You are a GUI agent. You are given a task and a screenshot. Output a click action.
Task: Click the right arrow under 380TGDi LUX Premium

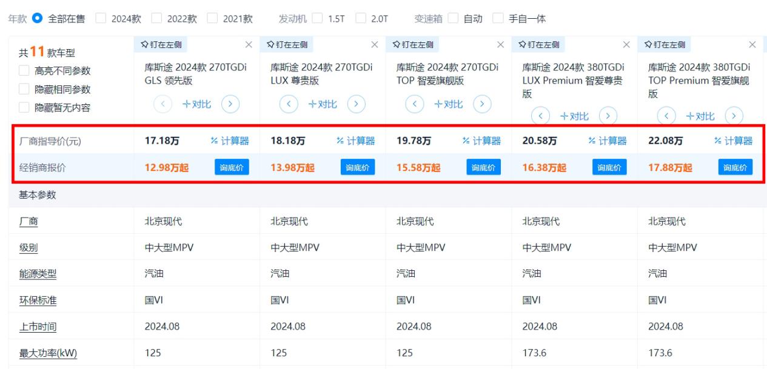(x=608, y=116)
